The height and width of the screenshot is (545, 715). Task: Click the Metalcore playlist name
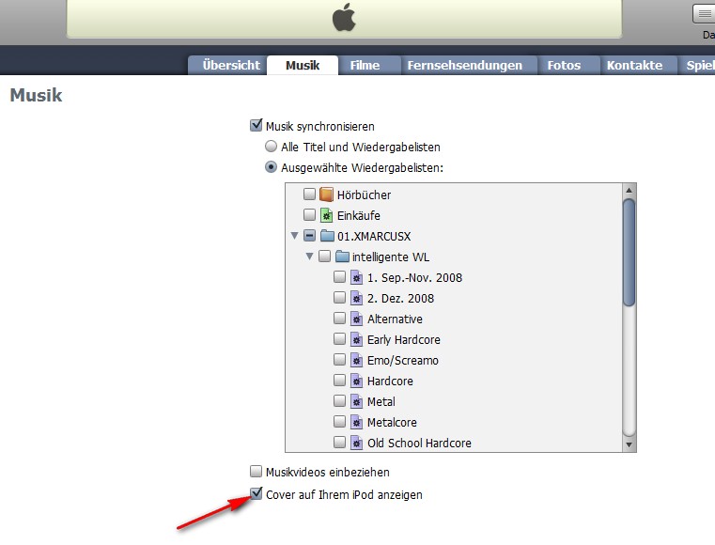click(392, 423)
